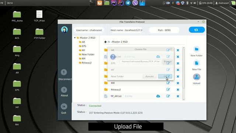
Task: Create a New File from the right panel
Action: (x=197, y=63)
